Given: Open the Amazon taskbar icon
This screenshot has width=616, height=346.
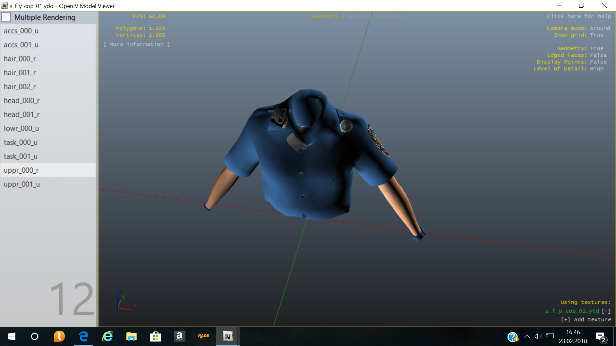Looking at the screenshot, I should pyautogui.click(x=179, y=336).
